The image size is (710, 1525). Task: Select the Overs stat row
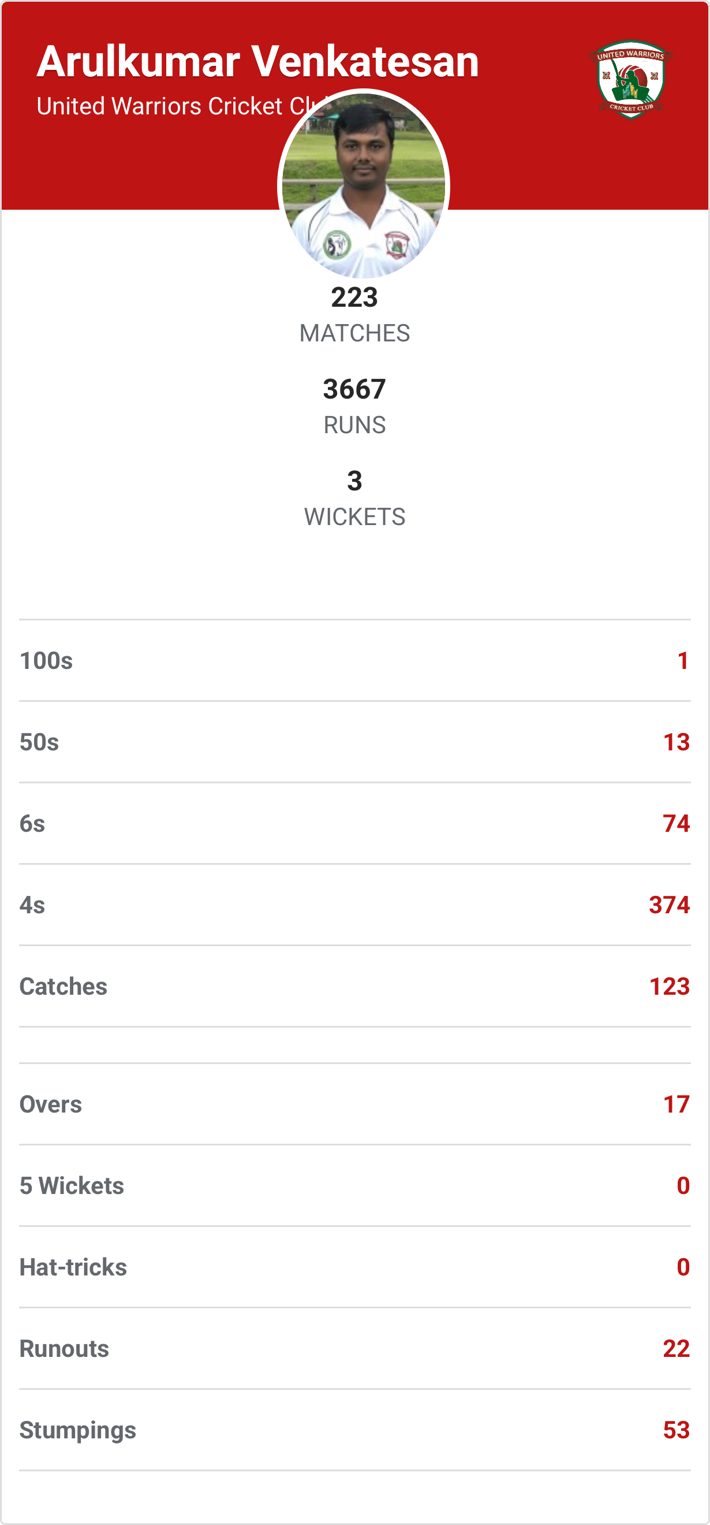coord(355,1104)
